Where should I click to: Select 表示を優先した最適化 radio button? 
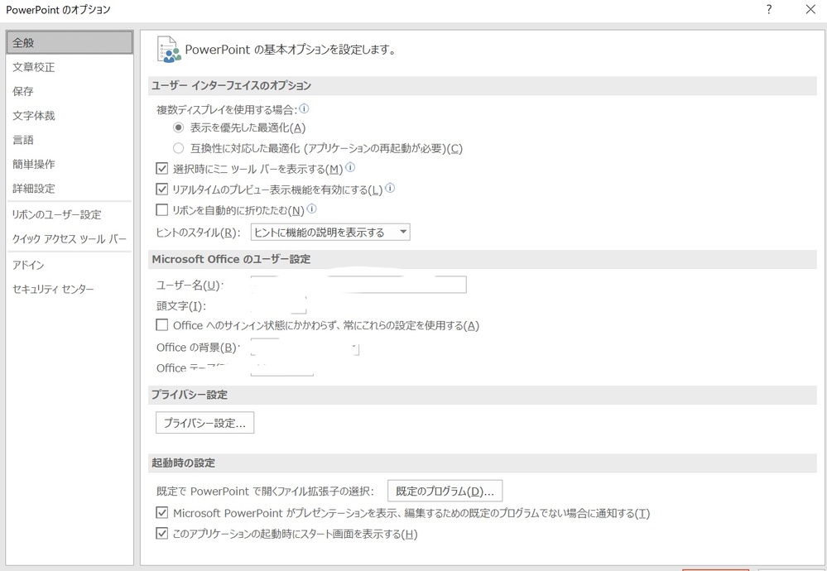[x=178, y=127]
